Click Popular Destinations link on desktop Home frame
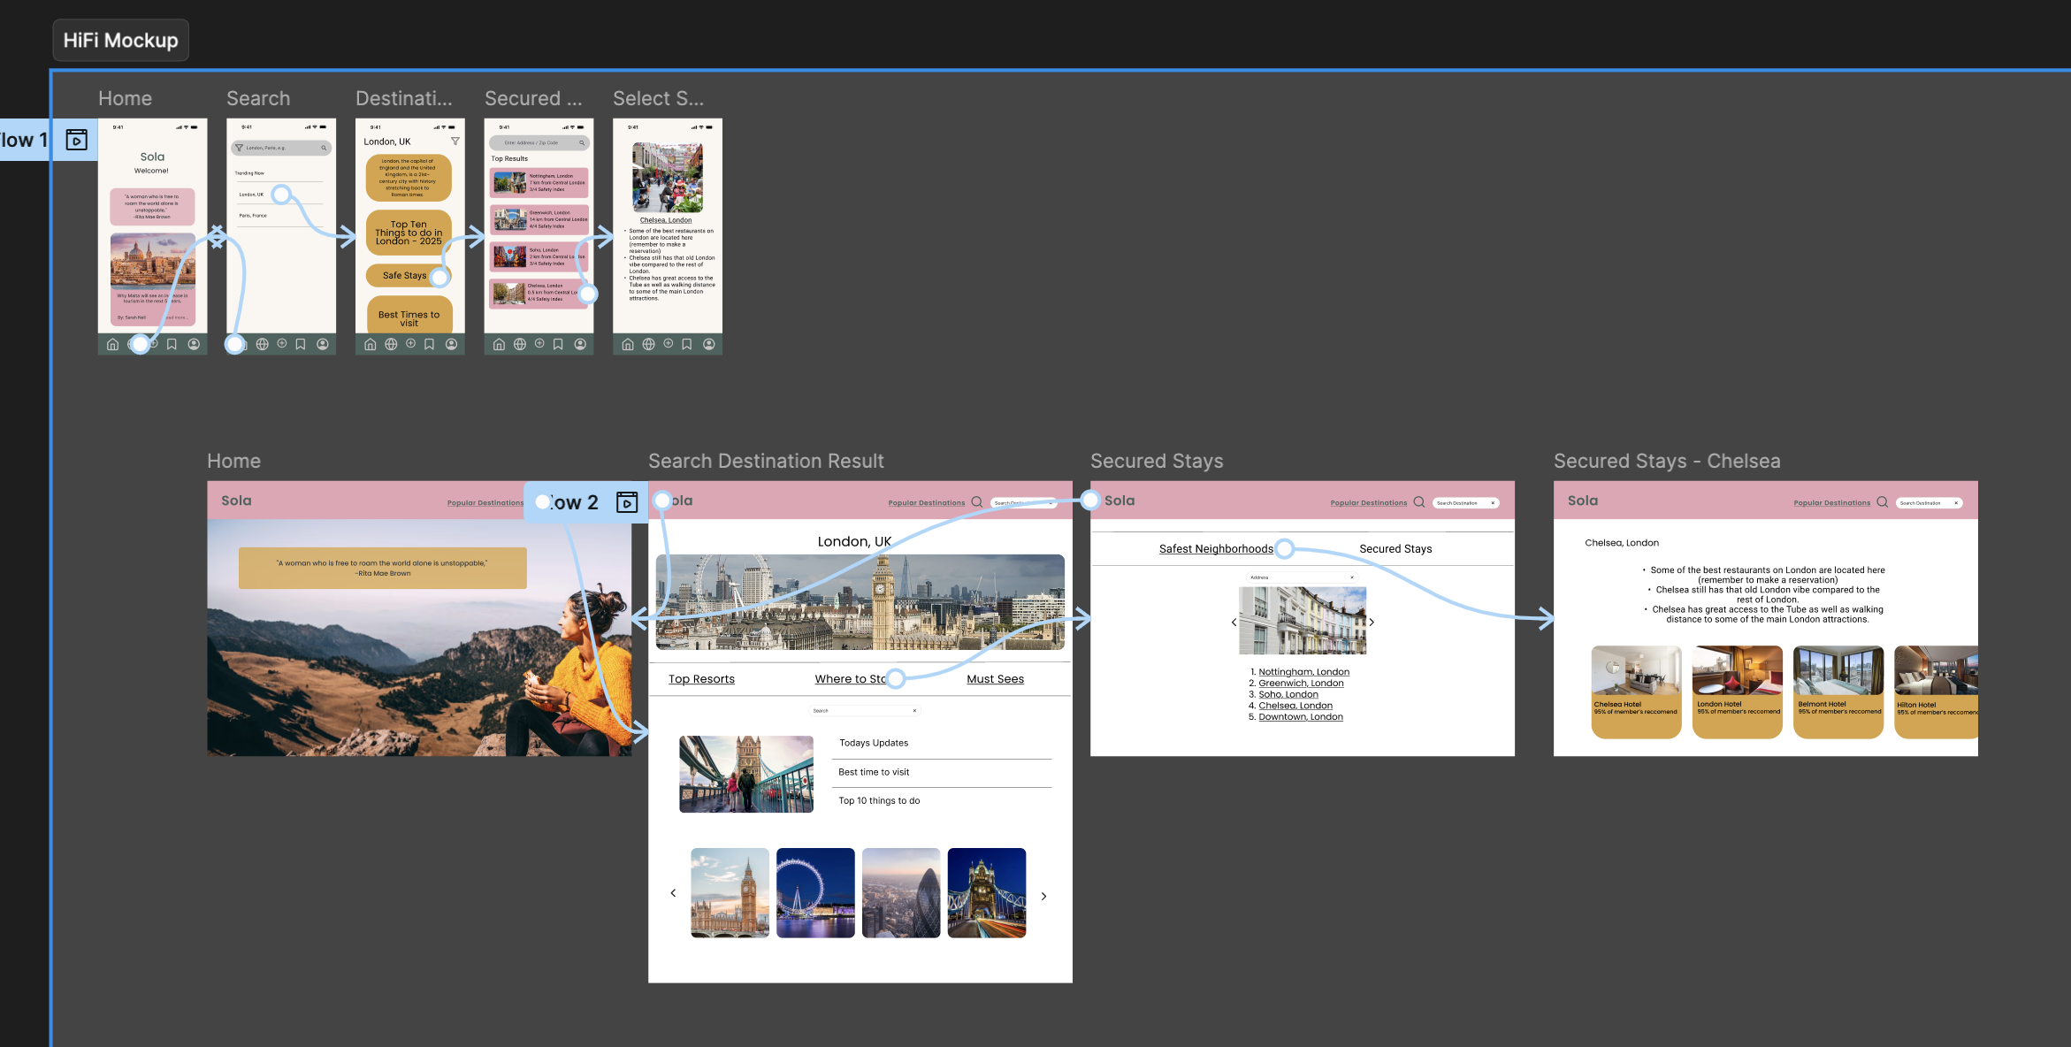This screenshot has height=1047, width=2071. pyautogui.click(x=485, y=503)
